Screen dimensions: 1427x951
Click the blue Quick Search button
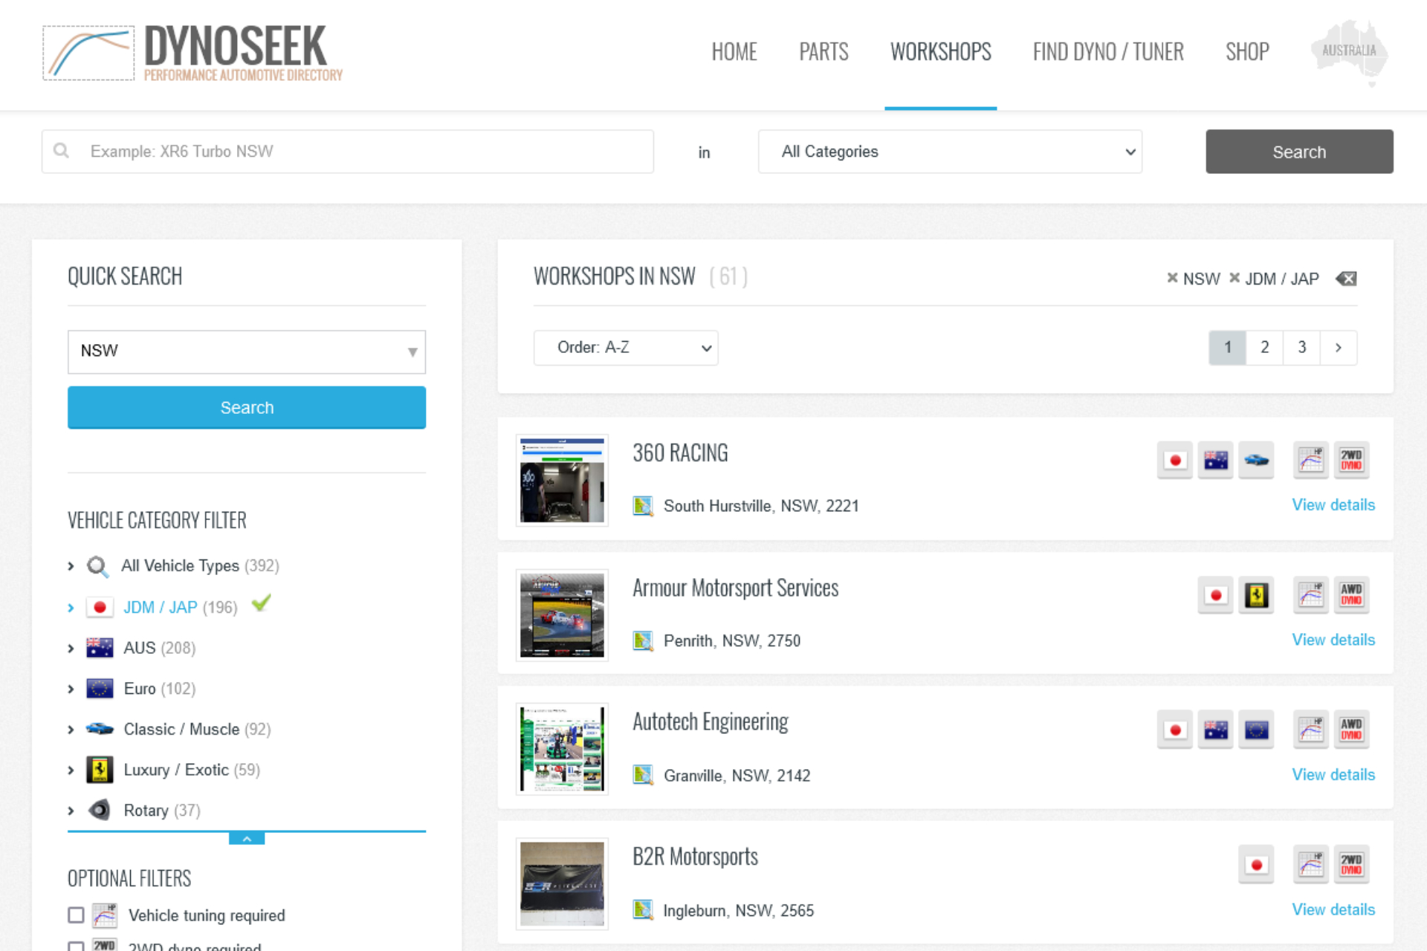click(x=247, y=407)
